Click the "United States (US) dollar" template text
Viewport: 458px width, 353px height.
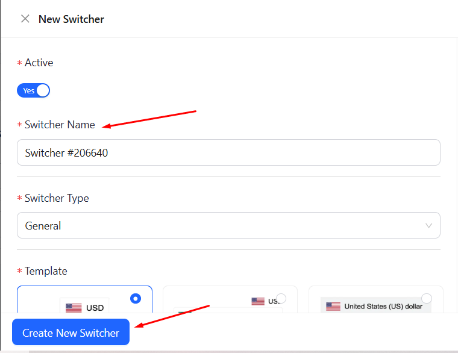[x=383, y=306]
